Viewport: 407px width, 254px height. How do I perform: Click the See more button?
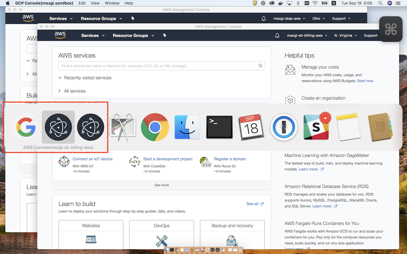pos(162,185)
